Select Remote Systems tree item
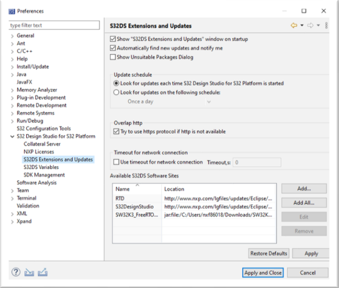339x288 pixels. (x=36, y=113)
